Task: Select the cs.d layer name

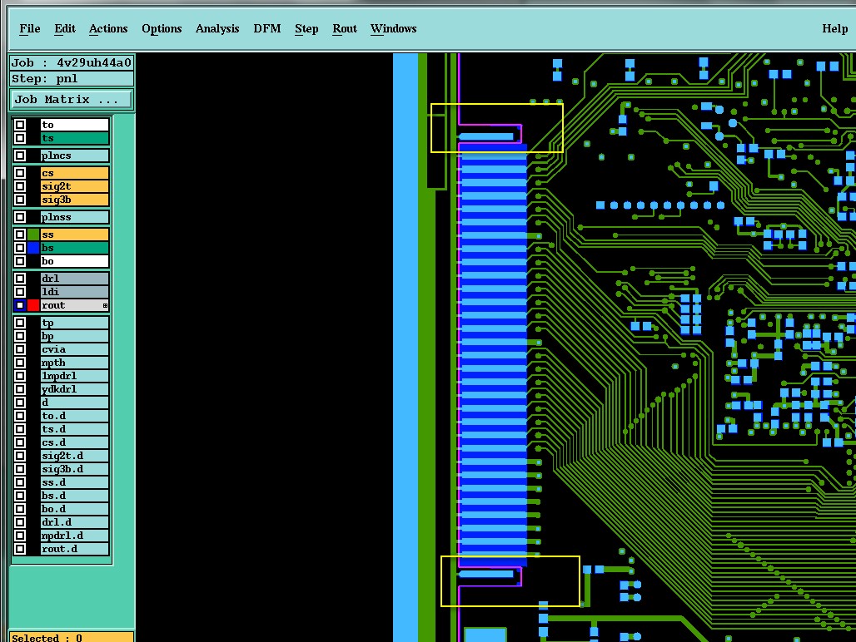Action: click(x=75, y=442)
